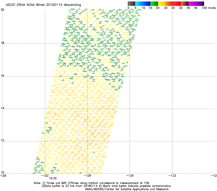The image size is (217, 191).
Task: Click the '>50 knots' legend label
Action: coord(208,8)
